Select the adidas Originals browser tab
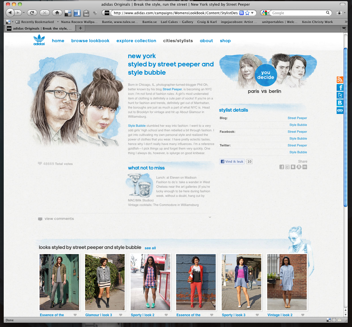This screenshot has width=352, height=327. point(40,28)
